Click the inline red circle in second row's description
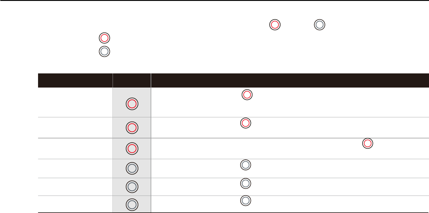This screenshot has height=213, width=429. coord(245,123)
